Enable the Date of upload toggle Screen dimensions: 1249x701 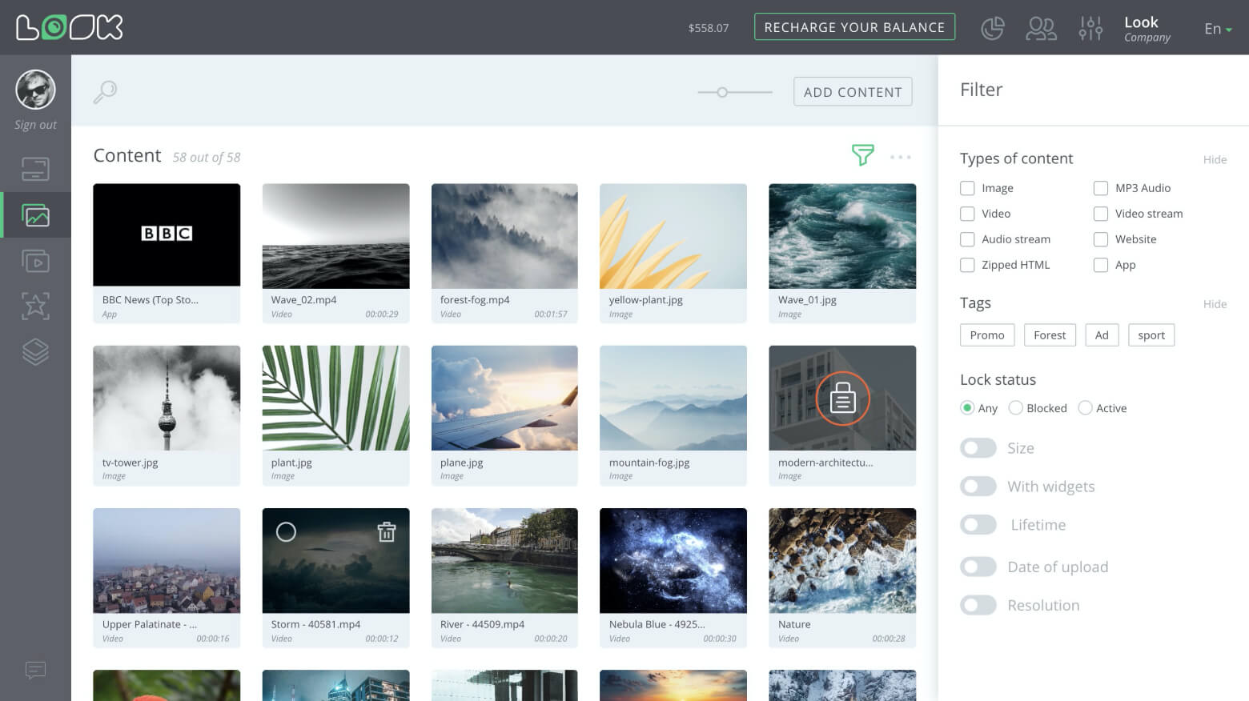click(x=978, y=566)
